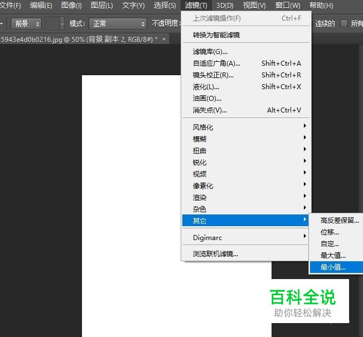
Task: Click the highlighted 其它 submenu entry
Action: click(x=245, y=221)
